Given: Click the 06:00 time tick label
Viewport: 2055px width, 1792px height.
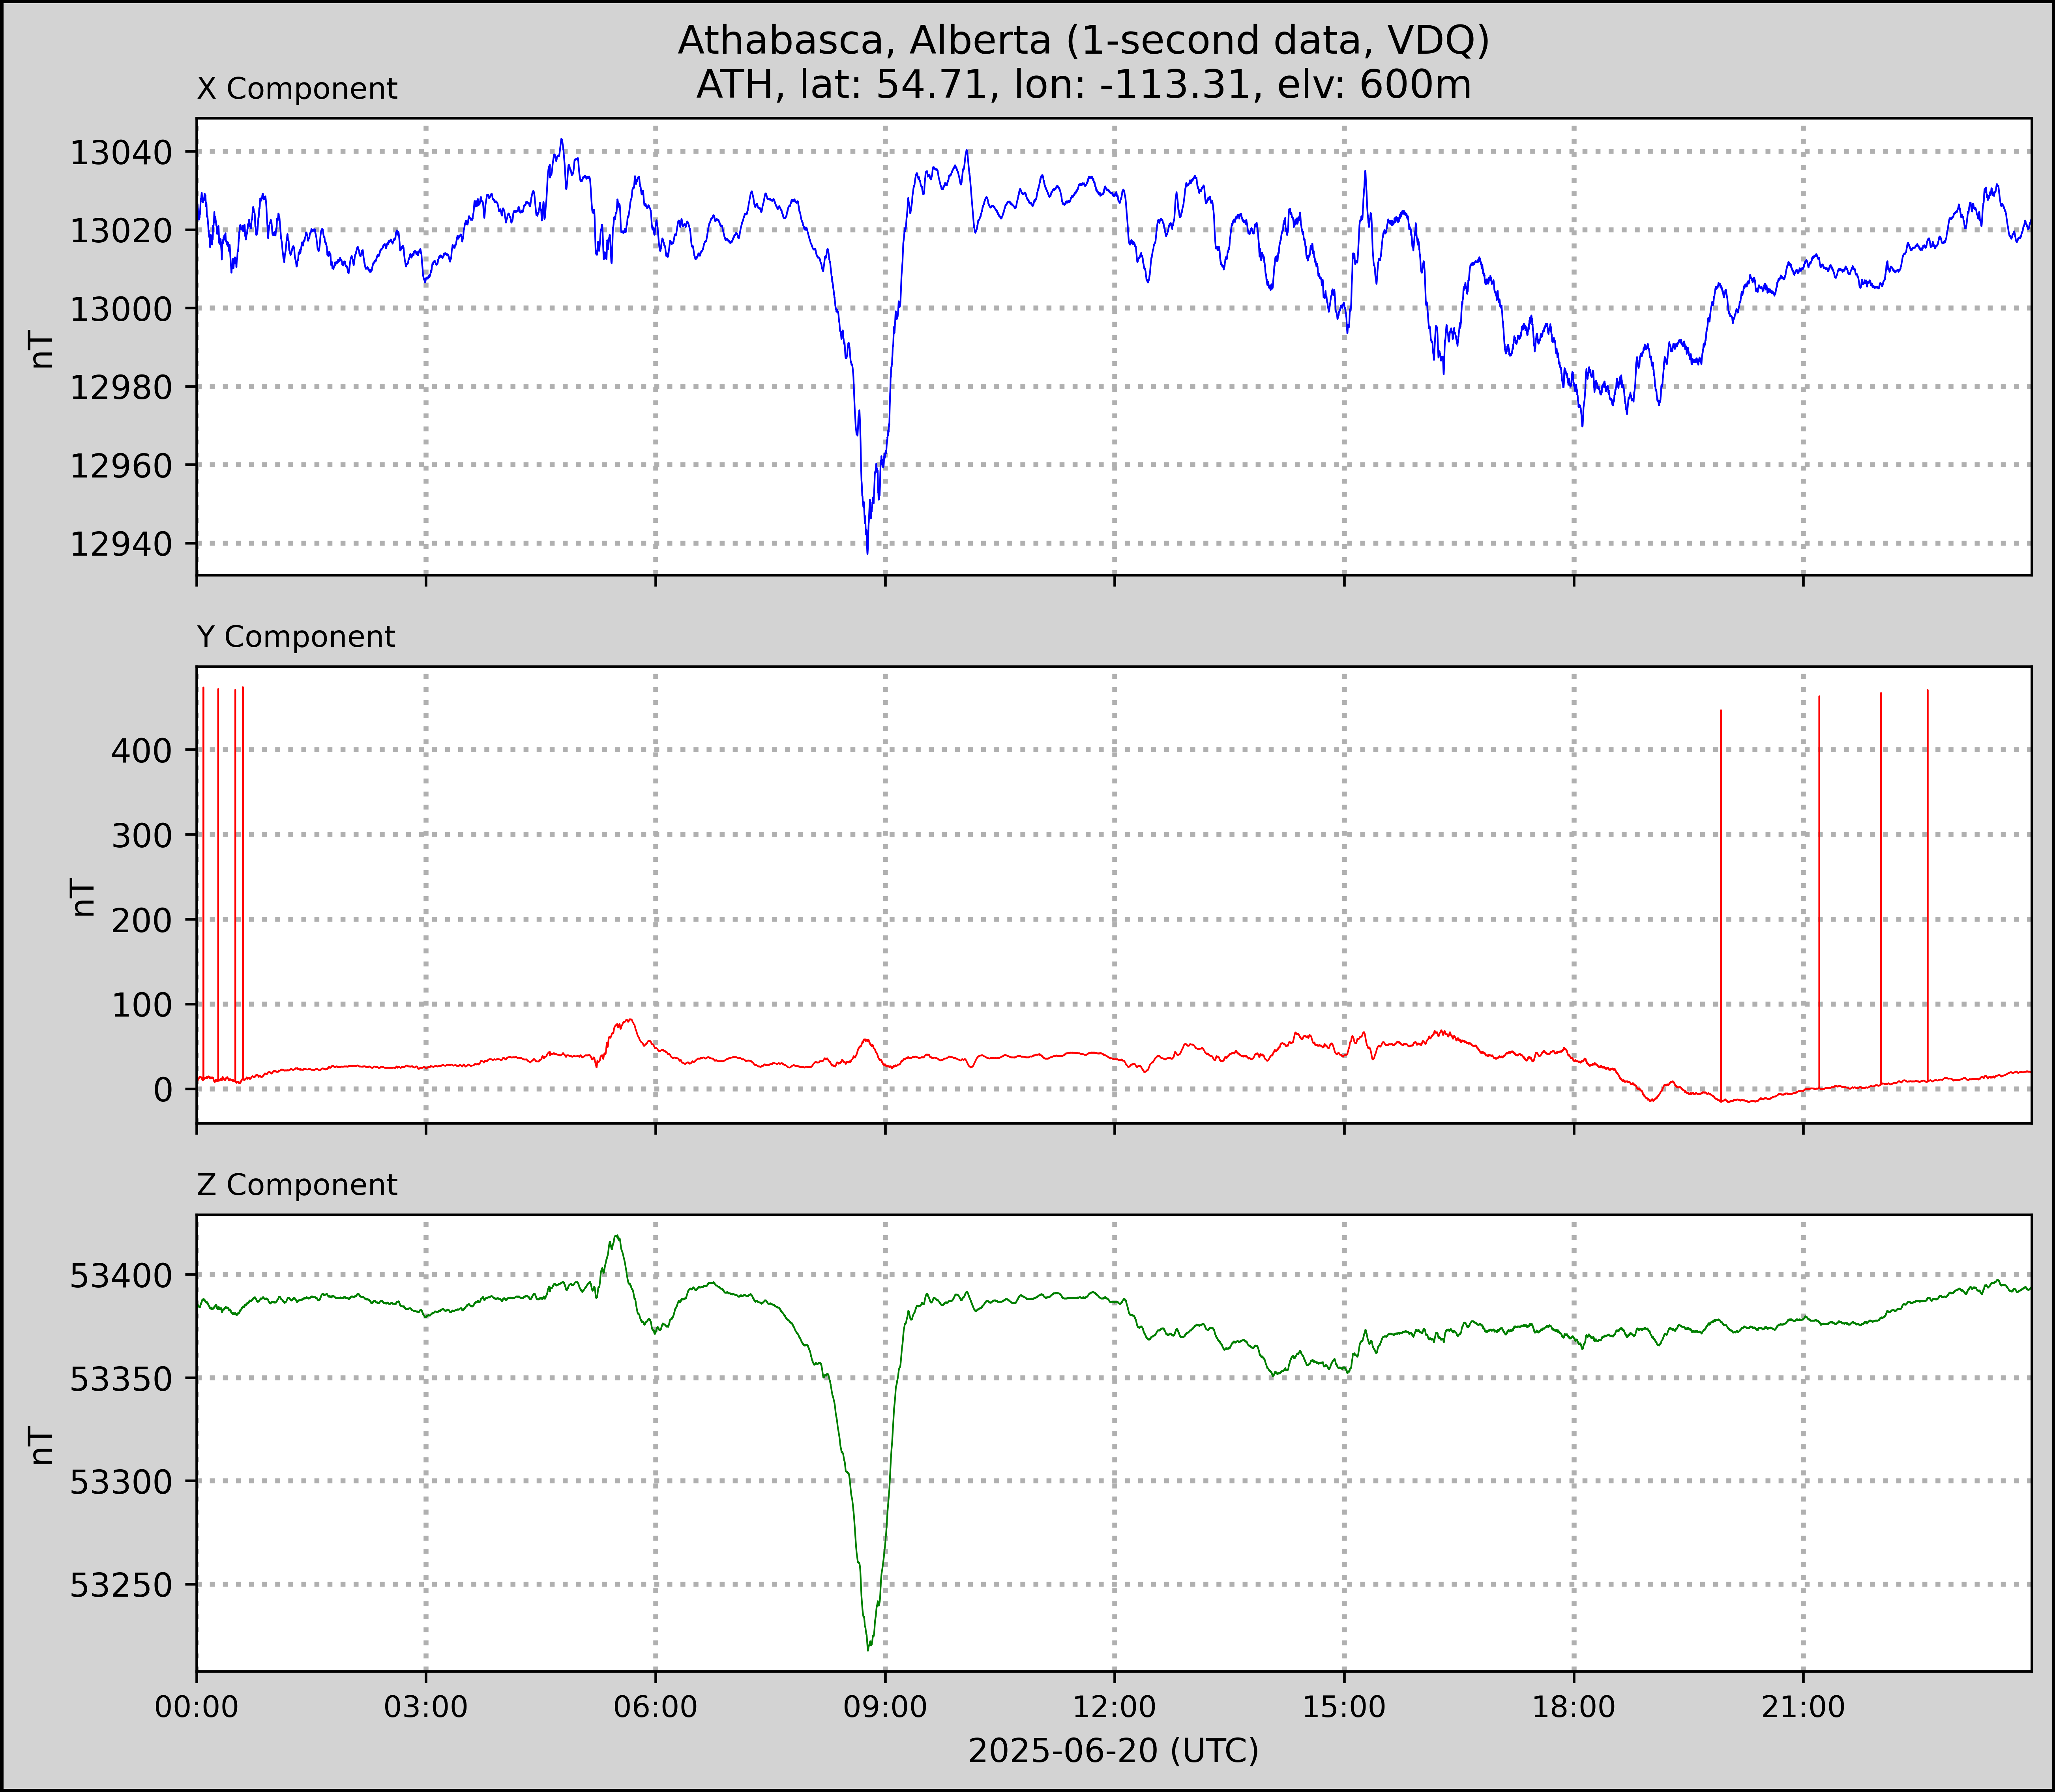Looking at the screenshot, I should (x=656, y=1707).
